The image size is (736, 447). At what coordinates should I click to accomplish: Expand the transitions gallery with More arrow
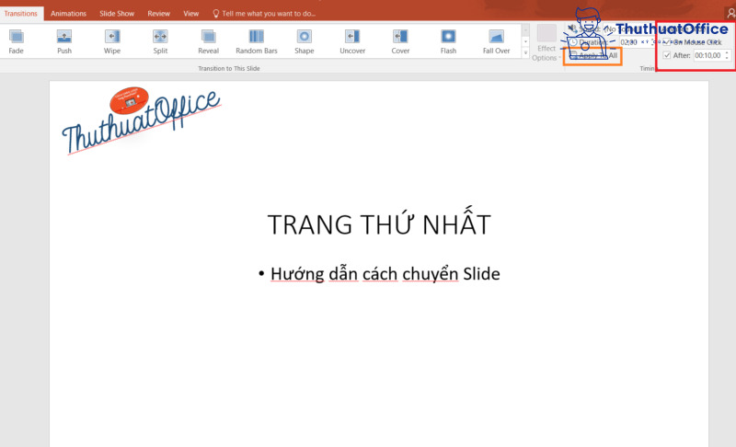[525, 52]
